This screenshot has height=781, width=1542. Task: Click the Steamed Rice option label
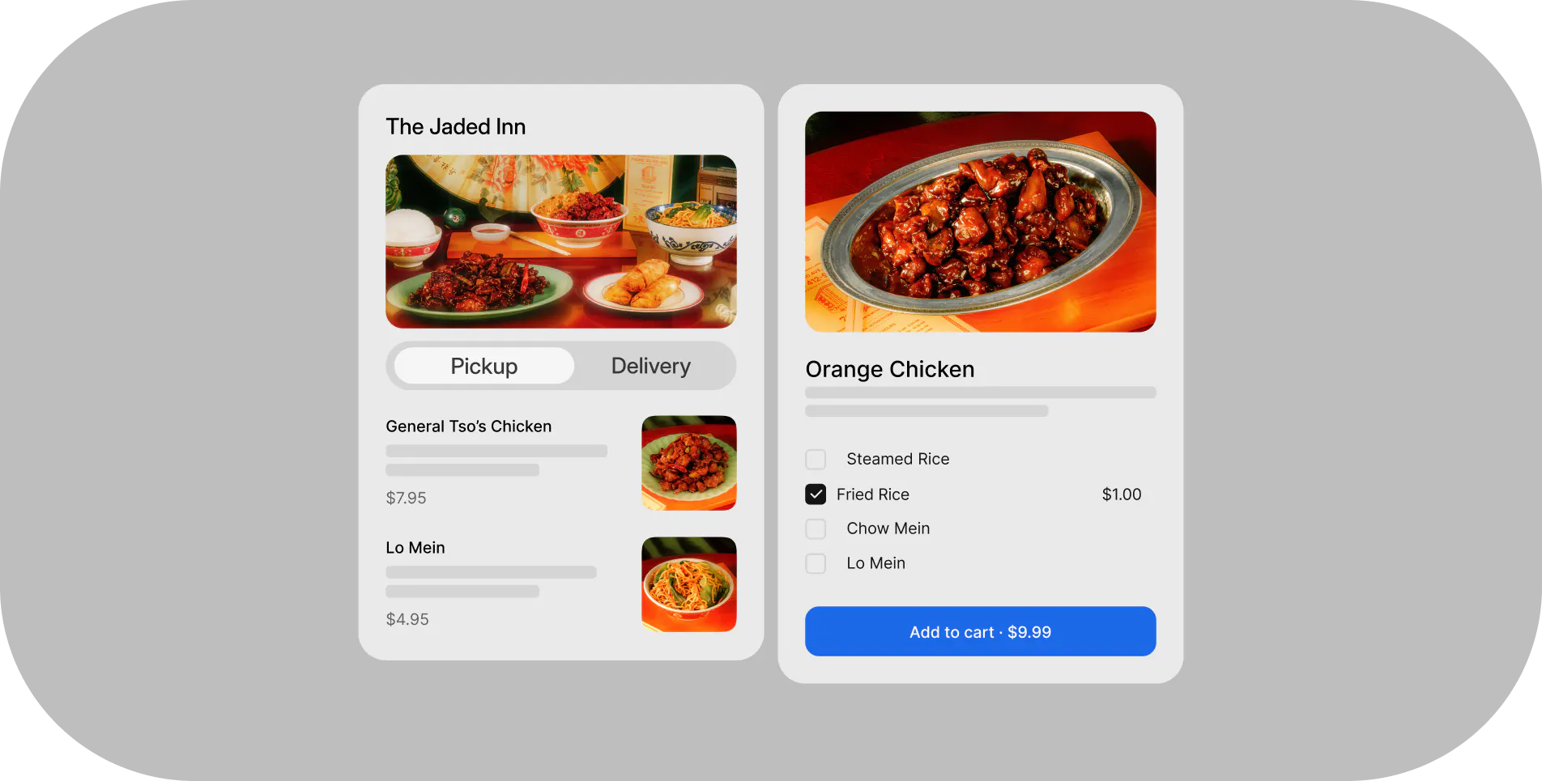coord(898,459)
